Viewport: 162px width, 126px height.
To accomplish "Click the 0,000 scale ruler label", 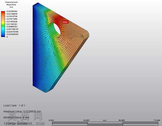I will tap(51, 120).
